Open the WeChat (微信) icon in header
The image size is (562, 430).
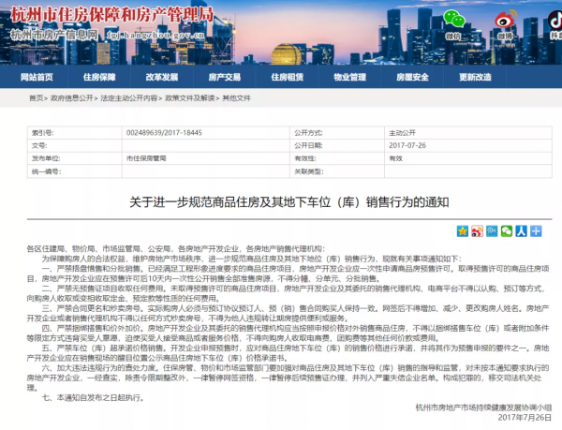coord(453,19)
